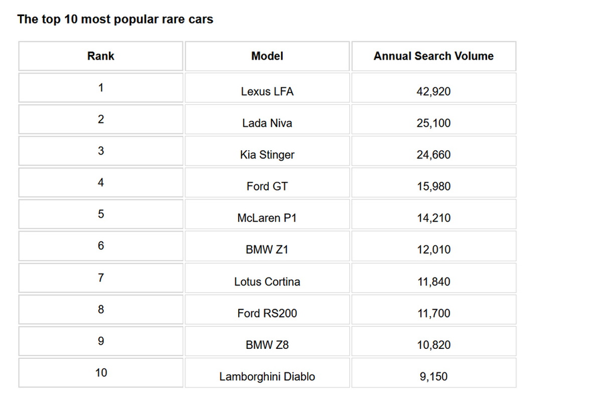Image resolution: width=602 pixels, height=401 pixels.
Task: Select the Lamborghini Diablo cell
Action: tap(267, 376)
